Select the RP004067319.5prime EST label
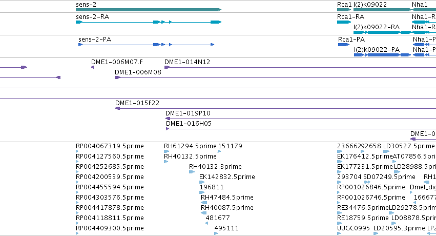 110,146
